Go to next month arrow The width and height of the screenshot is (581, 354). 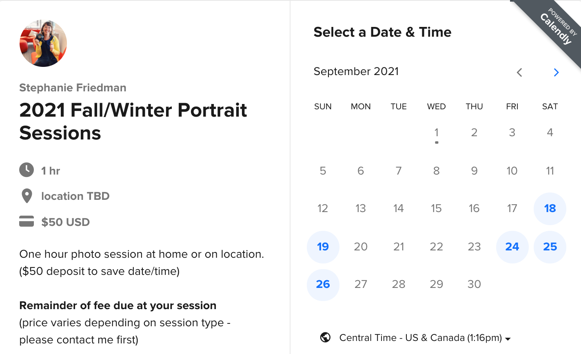click(x=556, y=73)
